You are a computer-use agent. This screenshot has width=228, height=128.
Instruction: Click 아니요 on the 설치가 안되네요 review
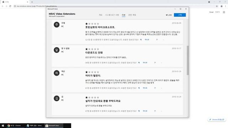[x=145, y=111]
